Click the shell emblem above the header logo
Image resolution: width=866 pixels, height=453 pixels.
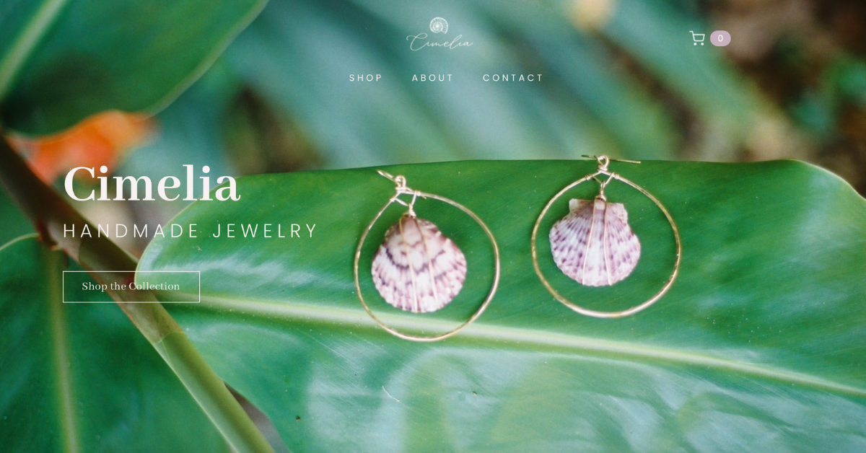pyautogui.click(x=439, y=25)
